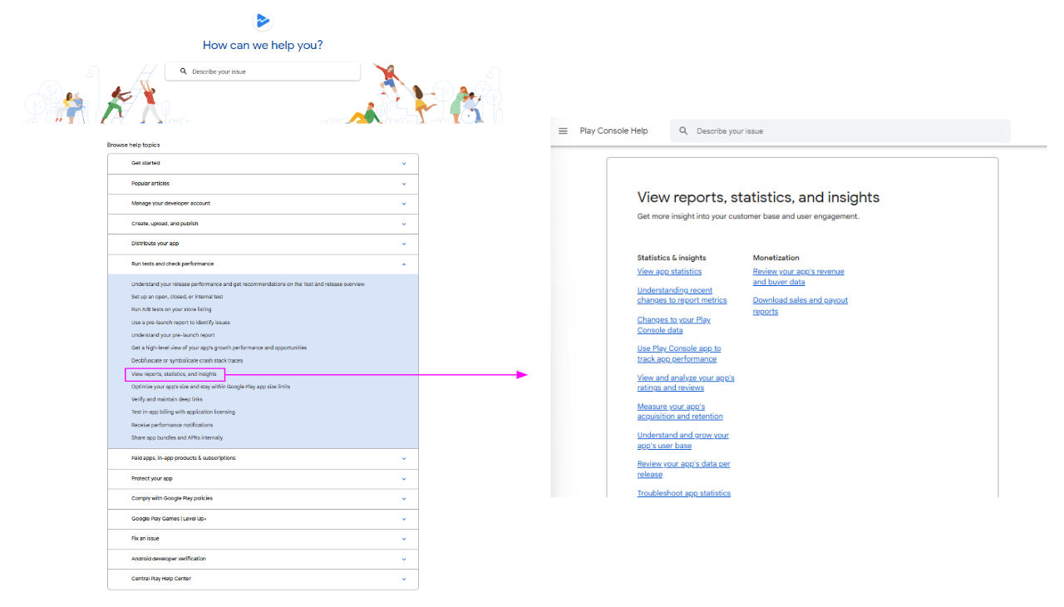Open Download sales and payout reports
Screen dimensions: 1064x607
(800, 306)
